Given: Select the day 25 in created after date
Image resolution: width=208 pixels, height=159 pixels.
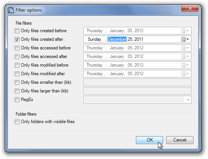Looking at the screenshot, I should point(130,39).
